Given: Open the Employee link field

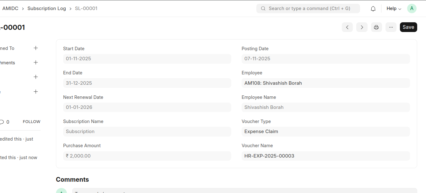Looking at the screenshot, I should tap(325, 83).
